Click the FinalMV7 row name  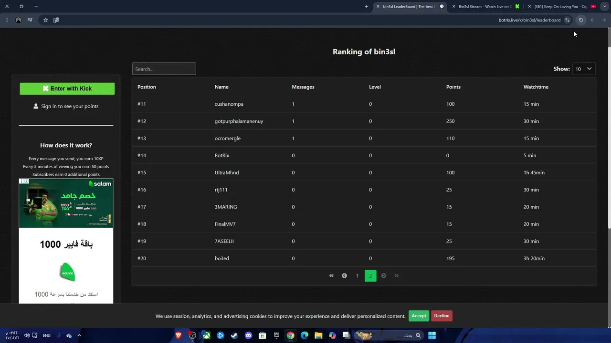pos(225,224)
